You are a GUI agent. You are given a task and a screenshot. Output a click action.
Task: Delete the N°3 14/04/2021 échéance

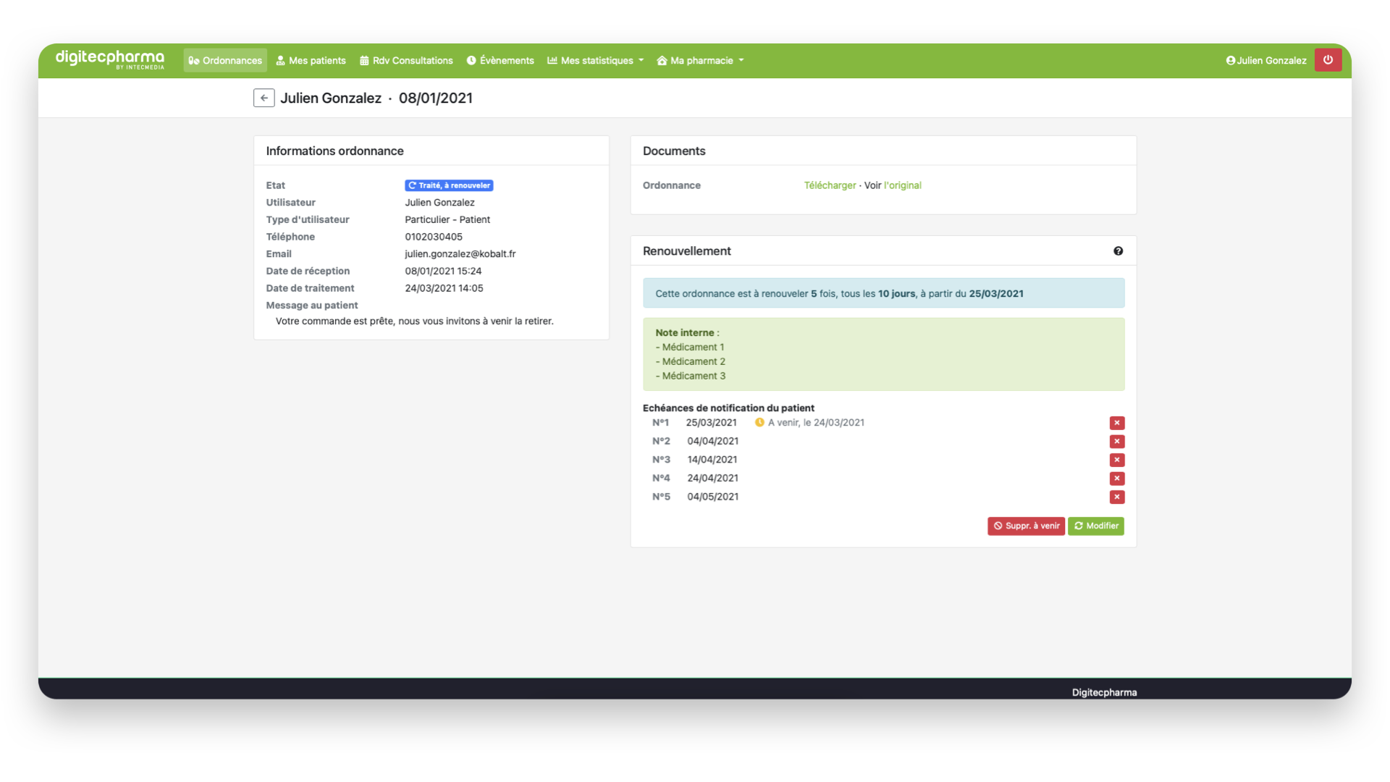tap(1116, 460)
